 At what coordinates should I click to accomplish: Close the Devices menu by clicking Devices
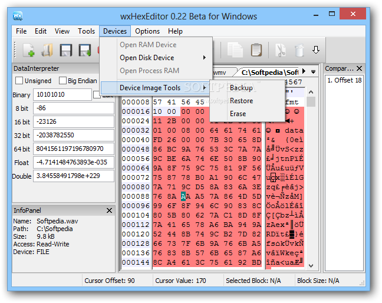pyautogui.click(x=115, y=31)
